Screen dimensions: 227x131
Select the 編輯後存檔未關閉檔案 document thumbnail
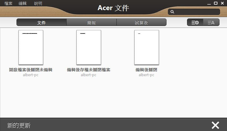pyautogui.click(x=89, y=47)
